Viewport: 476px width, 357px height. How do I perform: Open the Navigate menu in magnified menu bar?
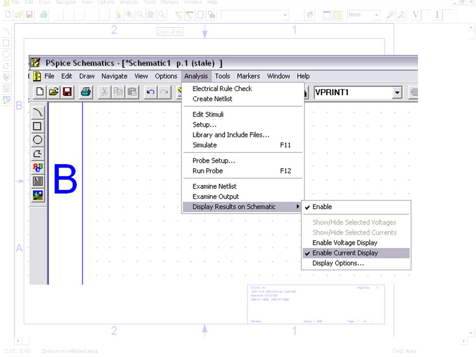click(115, 76)
